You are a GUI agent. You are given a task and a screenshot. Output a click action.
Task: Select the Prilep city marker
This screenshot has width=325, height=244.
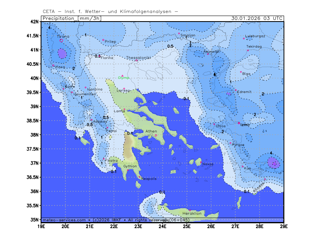103,40
